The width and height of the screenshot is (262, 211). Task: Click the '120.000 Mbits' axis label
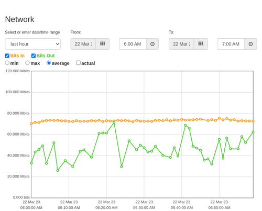17,71
